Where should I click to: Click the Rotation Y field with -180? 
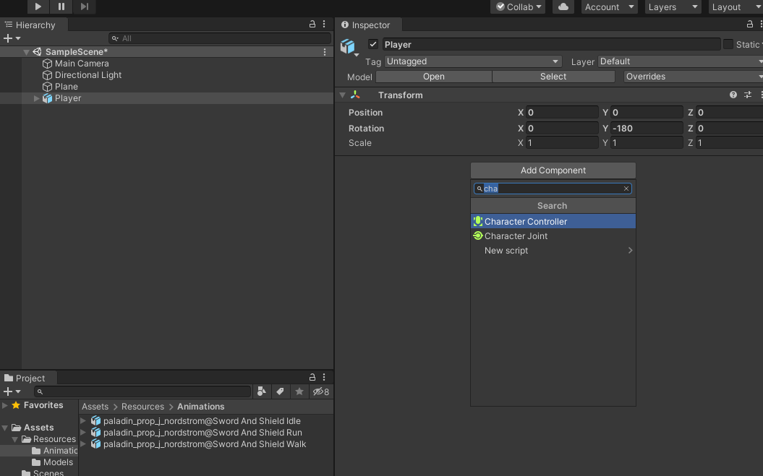647,129
